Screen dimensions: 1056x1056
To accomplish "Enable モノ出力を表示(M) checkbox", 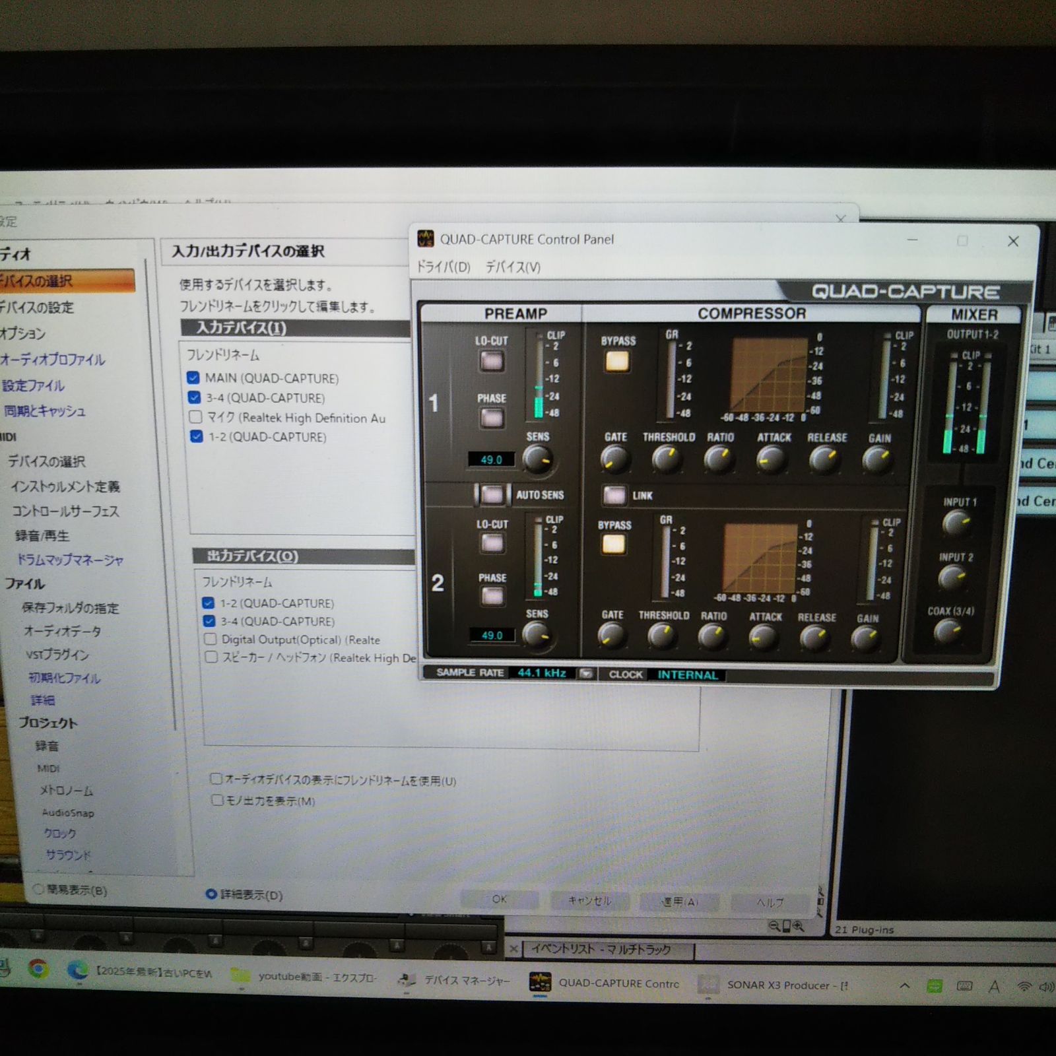I will [216, 800].
